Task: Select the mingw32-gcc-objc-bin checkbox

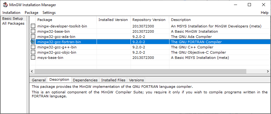Action: 33,52
